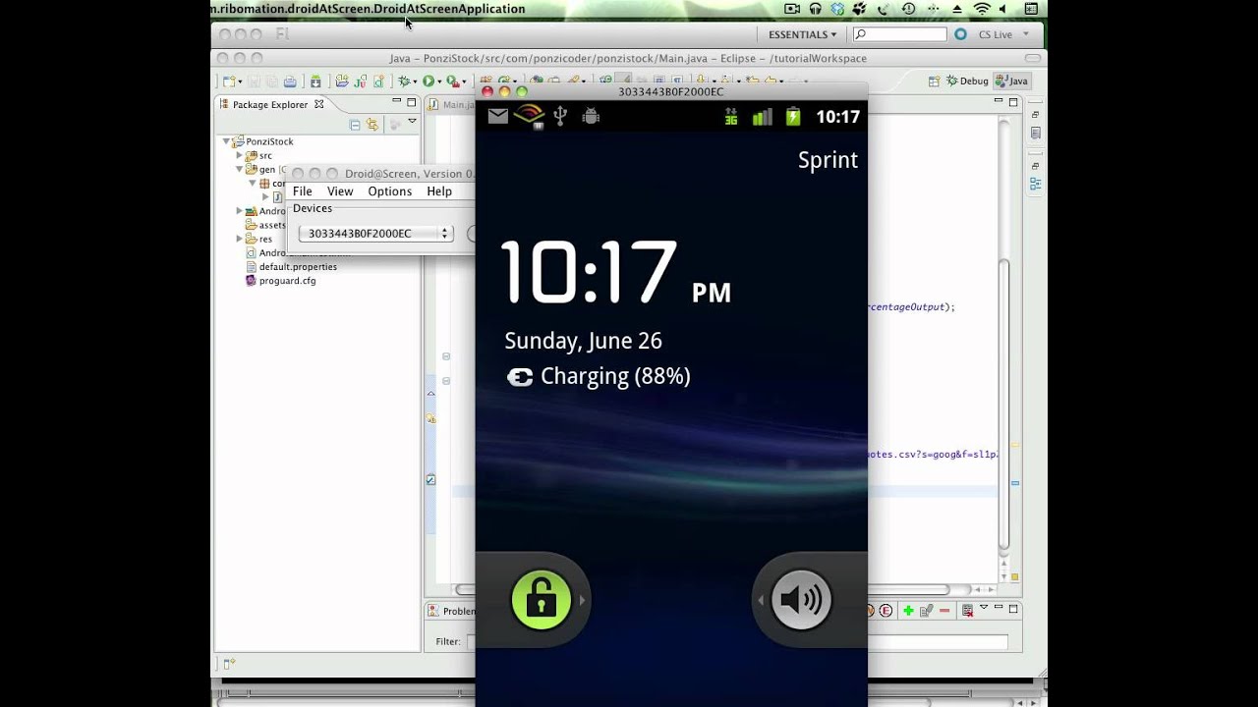Image resolution: width=1258 pixels, height=707 pixels.
Task: Click the clear log icon in bottom panel
Action: click(968, 611)
